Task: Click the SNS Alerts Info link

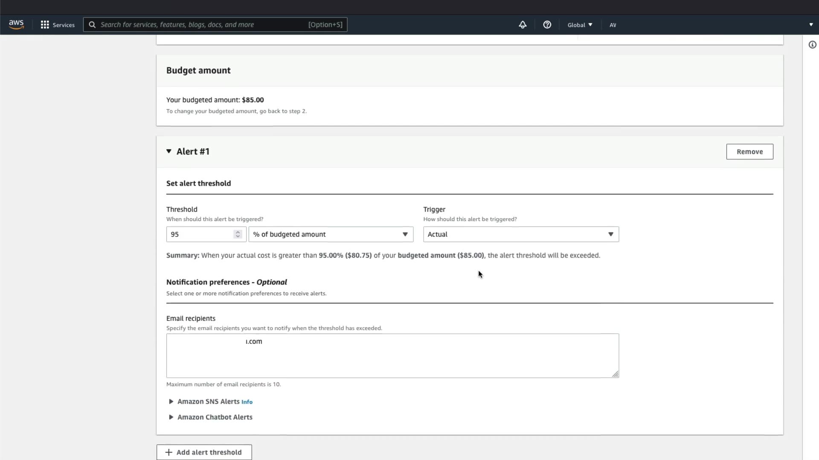Action: coord(247,402)
